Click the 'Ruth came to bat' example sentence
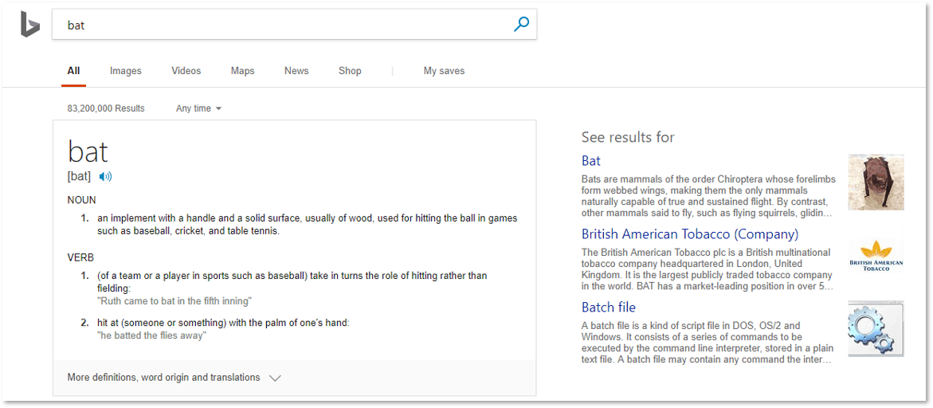Viewport: 933px width, 408px height. [174, 301]
